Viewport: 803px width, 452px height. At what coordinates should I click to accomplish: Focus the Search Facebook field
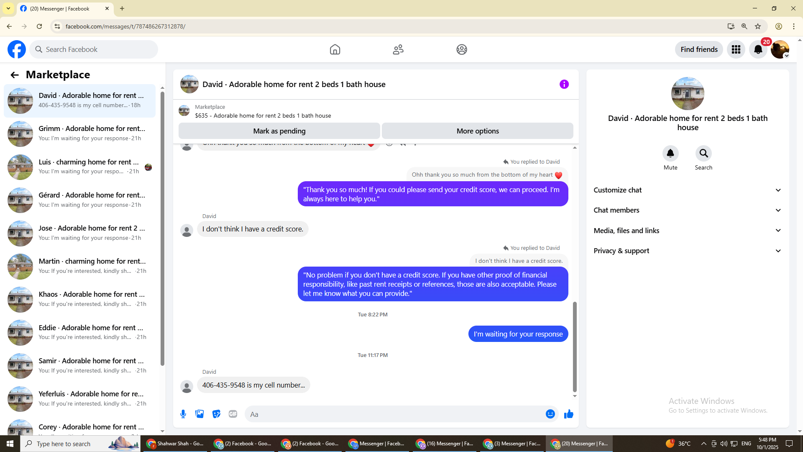coord(94,49)
